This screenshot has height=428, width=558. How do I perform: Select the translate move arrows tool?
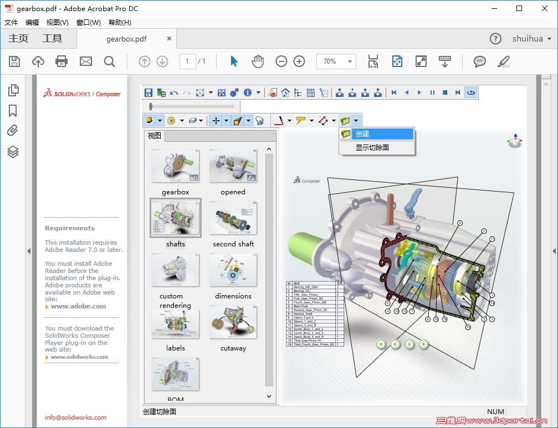pos(216,121)
